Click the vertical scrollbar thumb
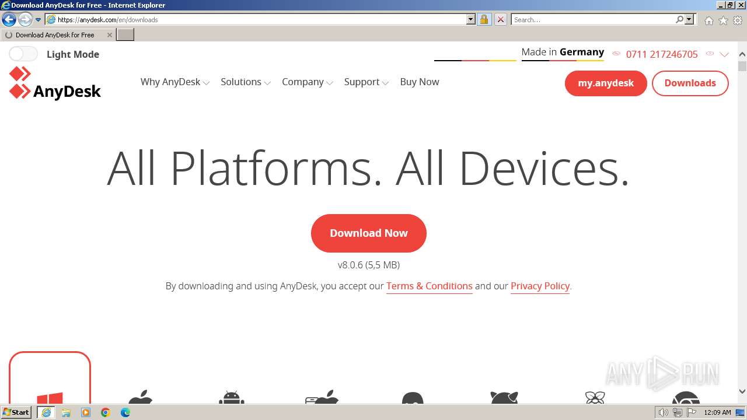 [x=742, y=66]
